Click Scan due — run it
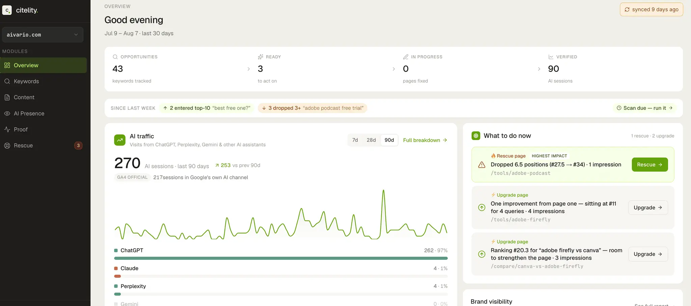The height and width of the screenshot is (306, 691). tap(644, 108)
